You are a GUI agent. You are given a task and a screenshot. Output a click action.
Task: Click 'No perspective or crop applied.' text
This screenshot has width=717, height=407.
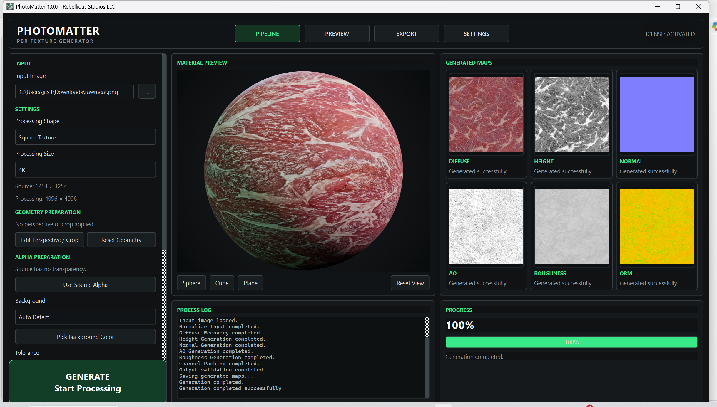point(55,224)
